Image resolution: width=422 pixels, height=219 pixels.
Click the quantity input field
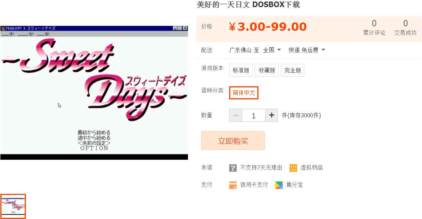tap(254, 115)
